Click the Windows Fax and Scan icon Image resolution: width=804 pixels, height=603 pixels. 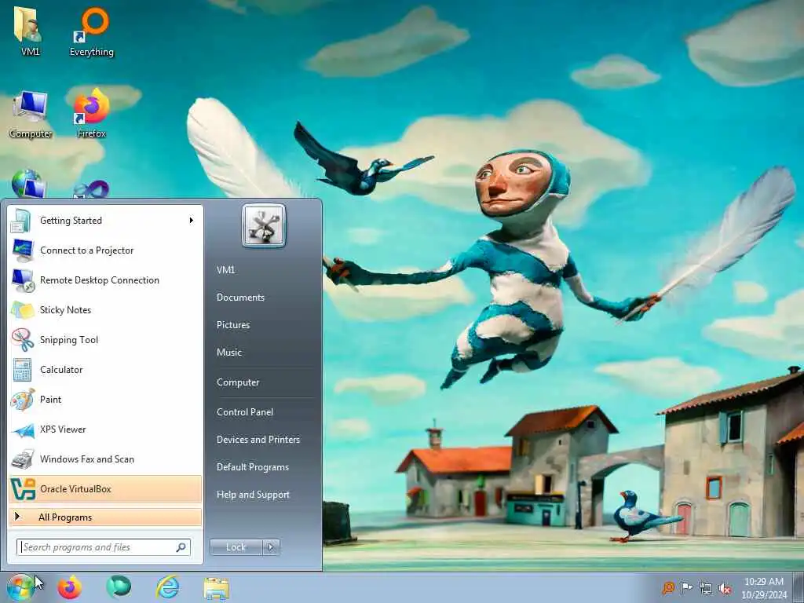point(22,459)
